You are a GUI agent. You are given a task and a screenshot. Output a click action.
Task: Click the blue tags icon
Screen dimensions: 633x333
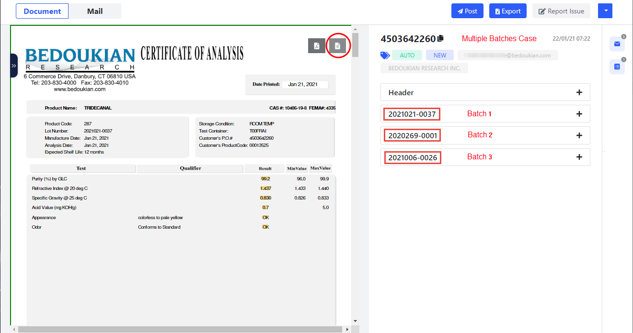click(x=385, y=55)
